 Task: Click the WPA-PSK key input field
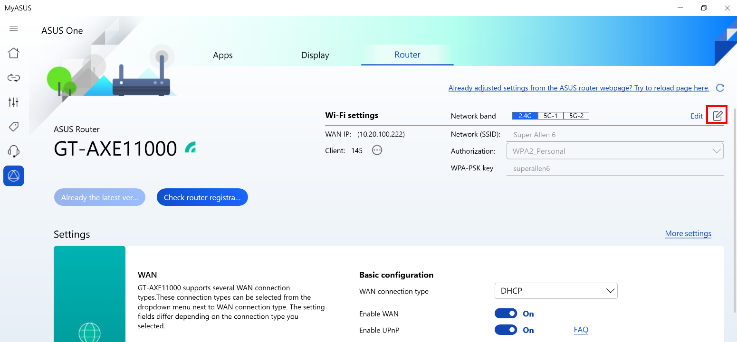pyautogui.click(x=615, y=168)
